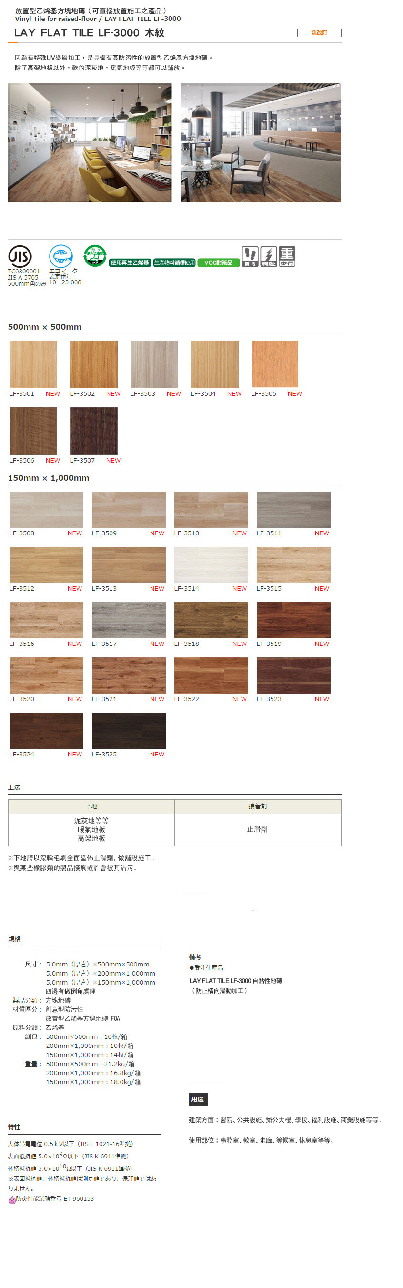Select the LF-3509 plank swatch
Viewport: 403px width, 1288px height.
tap(129, 510)
